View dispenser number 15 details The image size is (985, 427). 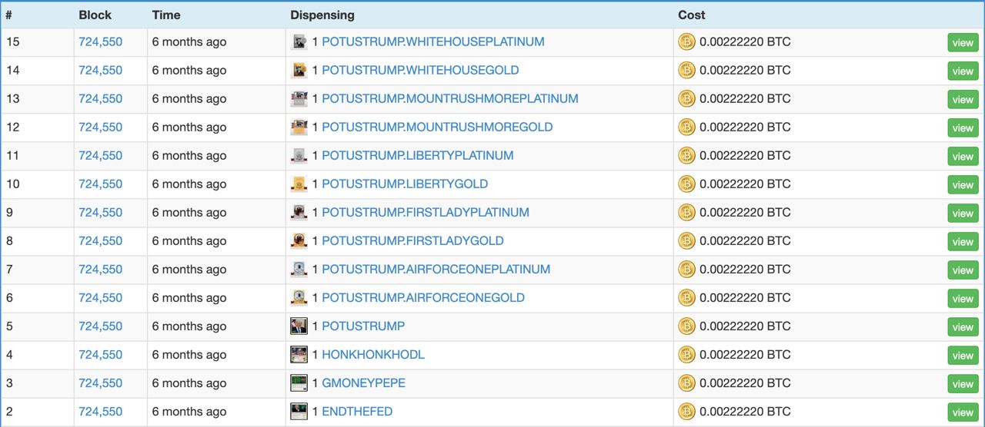(963, 43)
